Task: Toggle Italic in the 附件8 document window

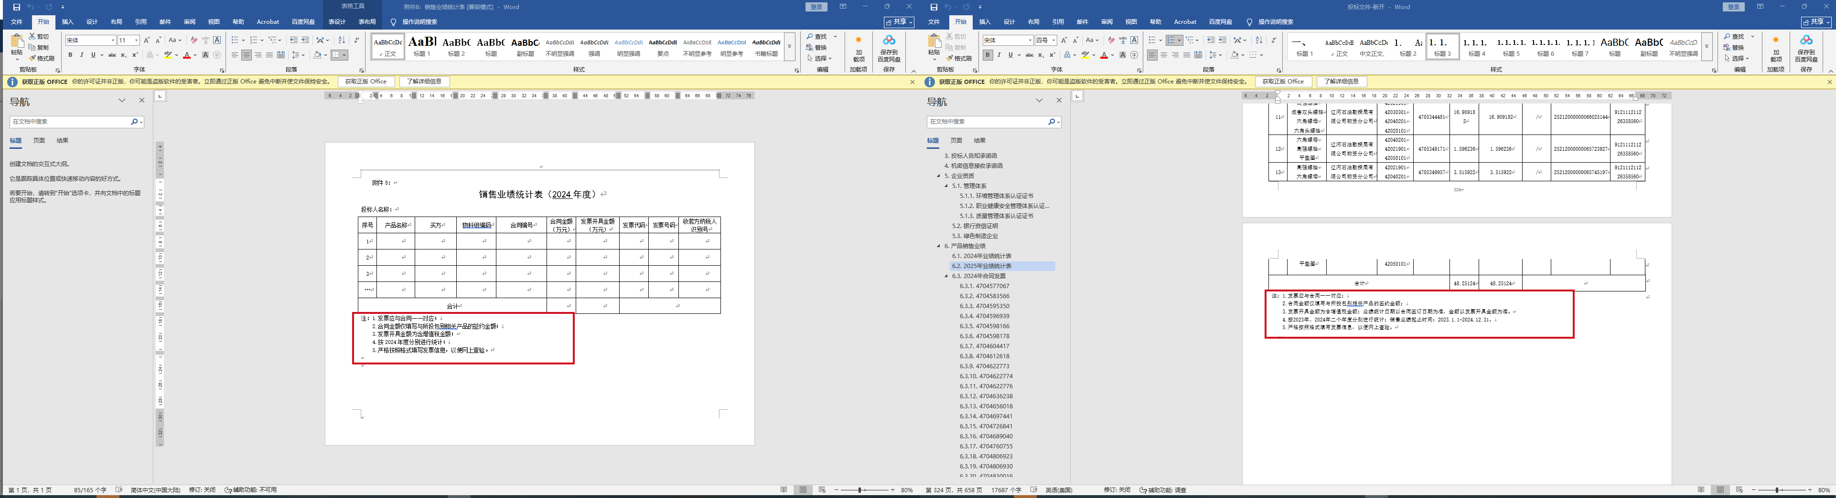Action: click(81, 55)
